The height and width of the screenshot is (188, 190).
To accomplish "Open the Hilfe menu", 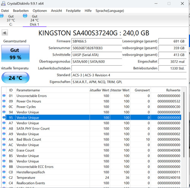I will [88, 11].
